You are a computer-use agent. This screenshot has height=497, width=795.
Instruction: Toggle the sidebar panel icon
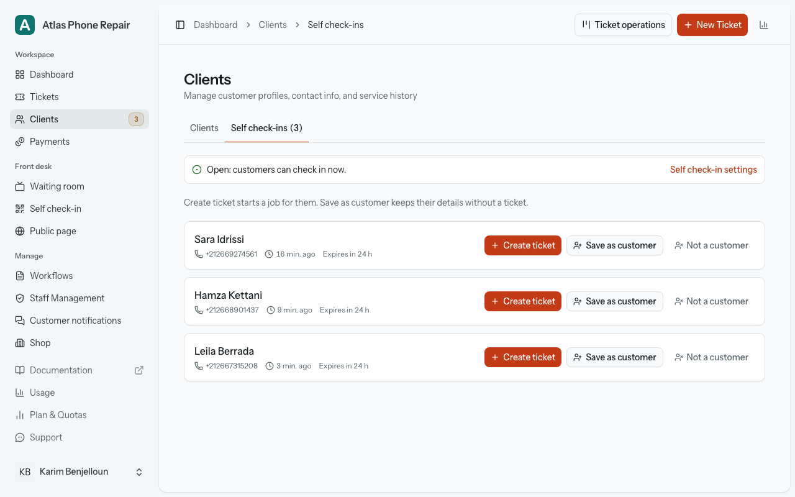[180, 25]
